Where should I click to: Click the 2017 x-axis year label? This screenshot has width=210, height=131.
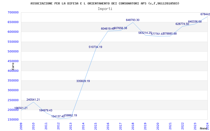coord(120,126)
